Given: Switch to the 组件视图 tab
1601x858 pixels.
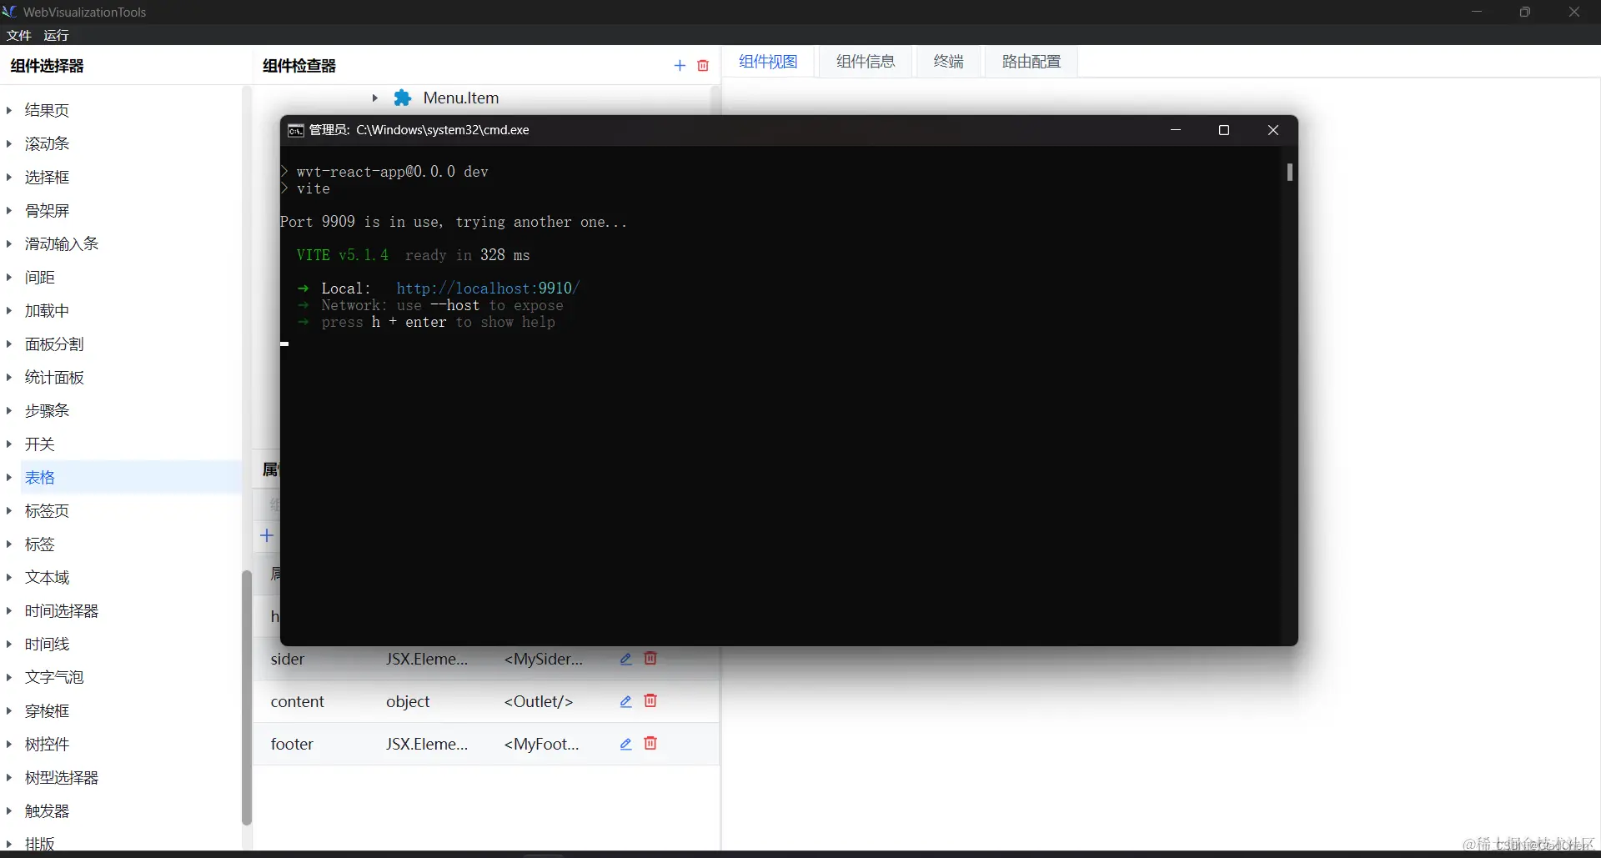Looking at the screenshot, I should click(x=768, y=62).
